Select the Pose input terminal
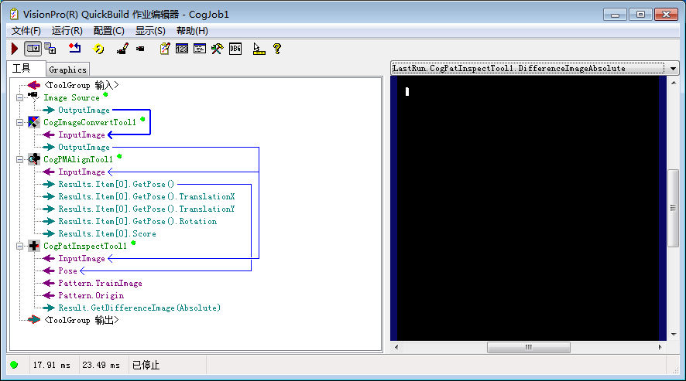Viewport: 686px width, 381px height. 67,271
